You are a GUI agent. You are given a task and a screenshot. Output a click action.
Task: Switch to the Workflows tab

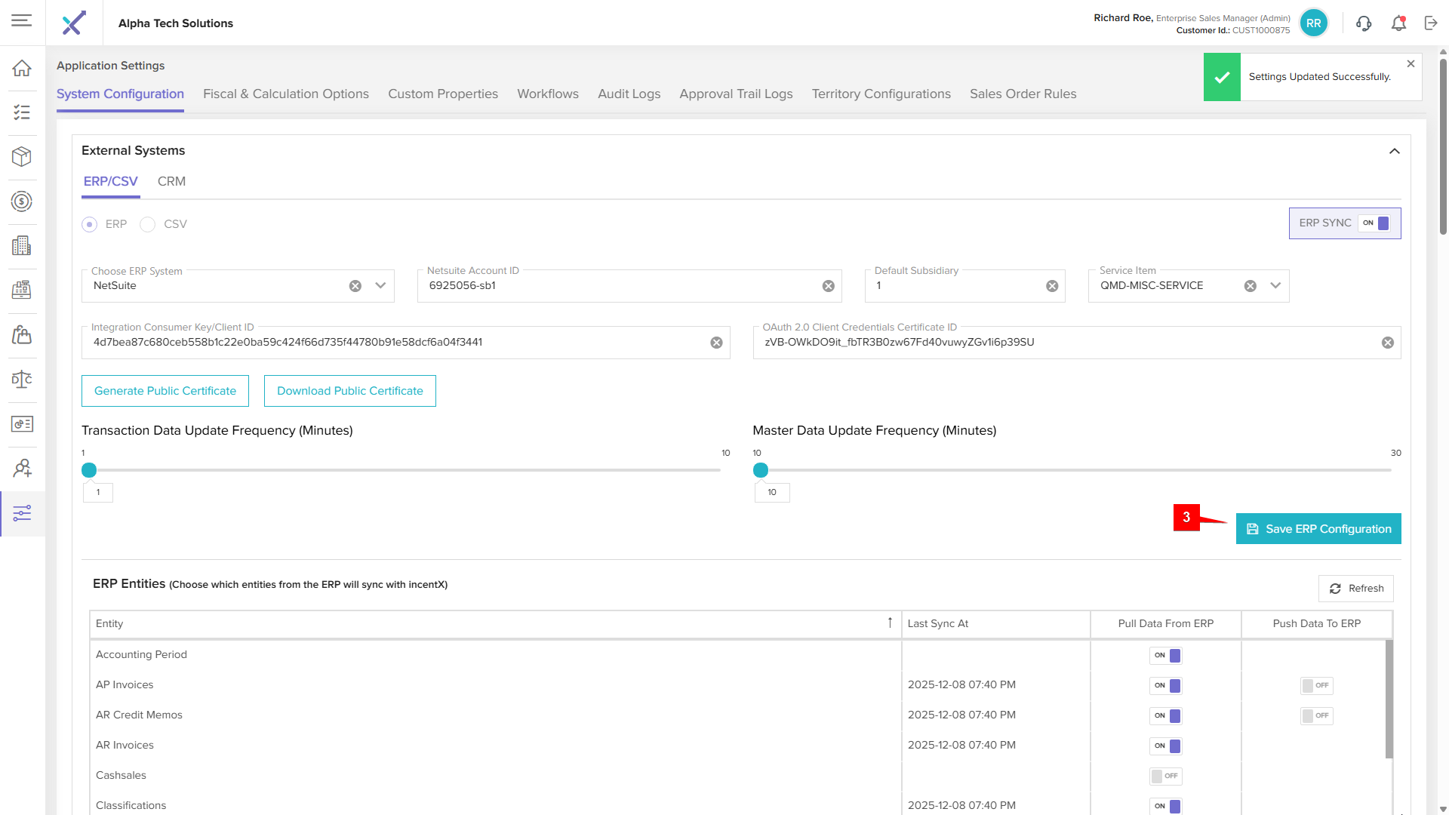547,94
